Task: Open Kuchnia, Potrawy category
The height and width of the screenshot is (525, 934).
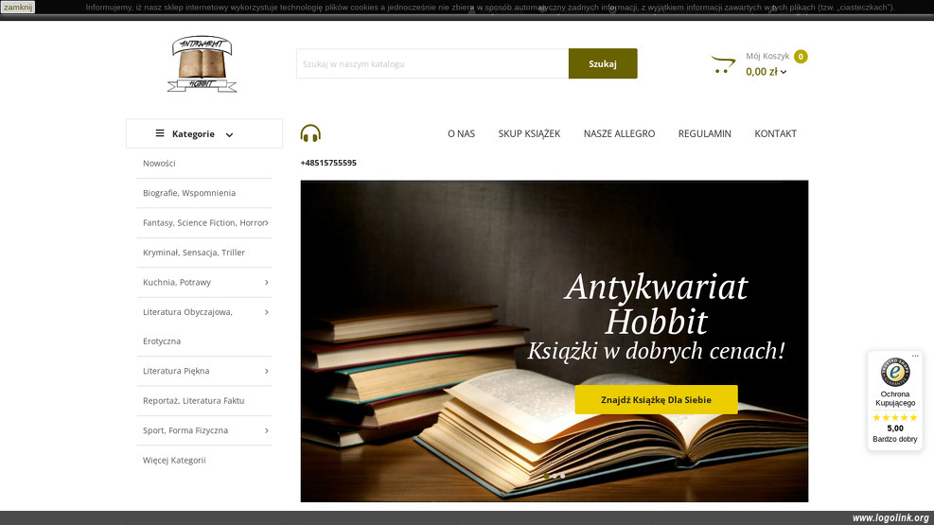Action: coord(176,282)
